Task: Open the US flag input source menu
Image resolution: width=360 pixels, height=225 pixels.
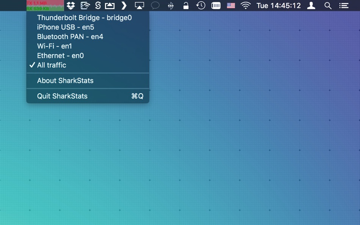Action: pyautogui.click(x=231, y=6)
